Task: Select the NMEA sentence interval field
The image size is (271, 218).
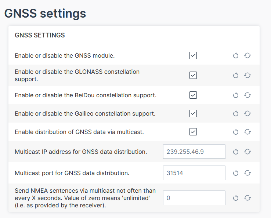Action: [x=194, y=198]
